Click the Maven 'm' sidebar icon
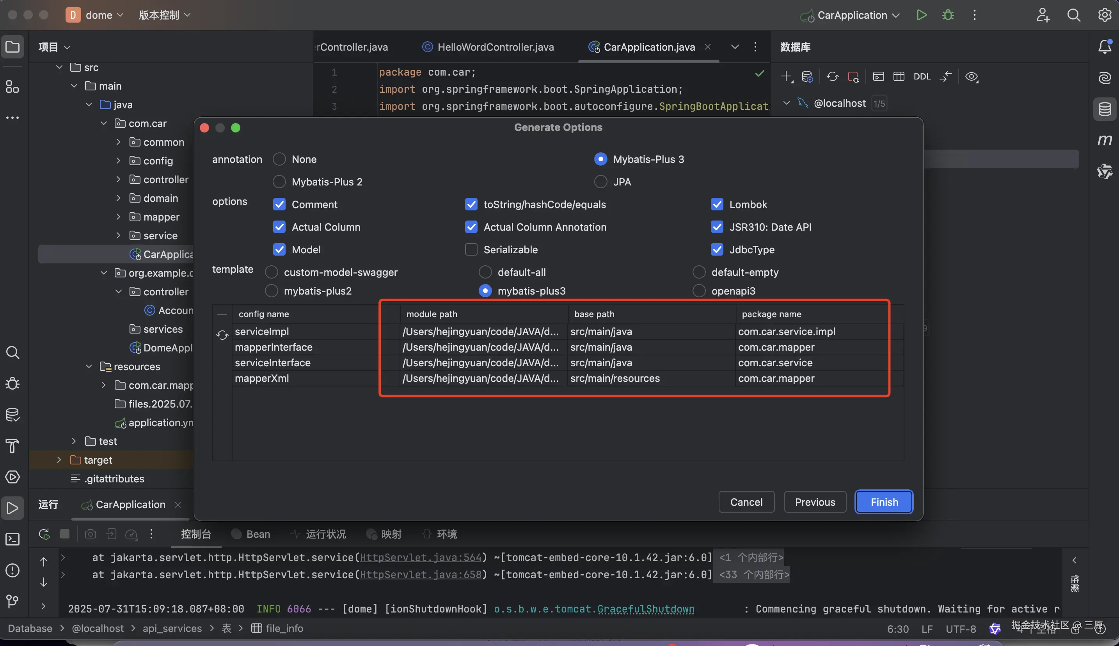This screenshot has height=646, width=1119. coord(1104,140)
